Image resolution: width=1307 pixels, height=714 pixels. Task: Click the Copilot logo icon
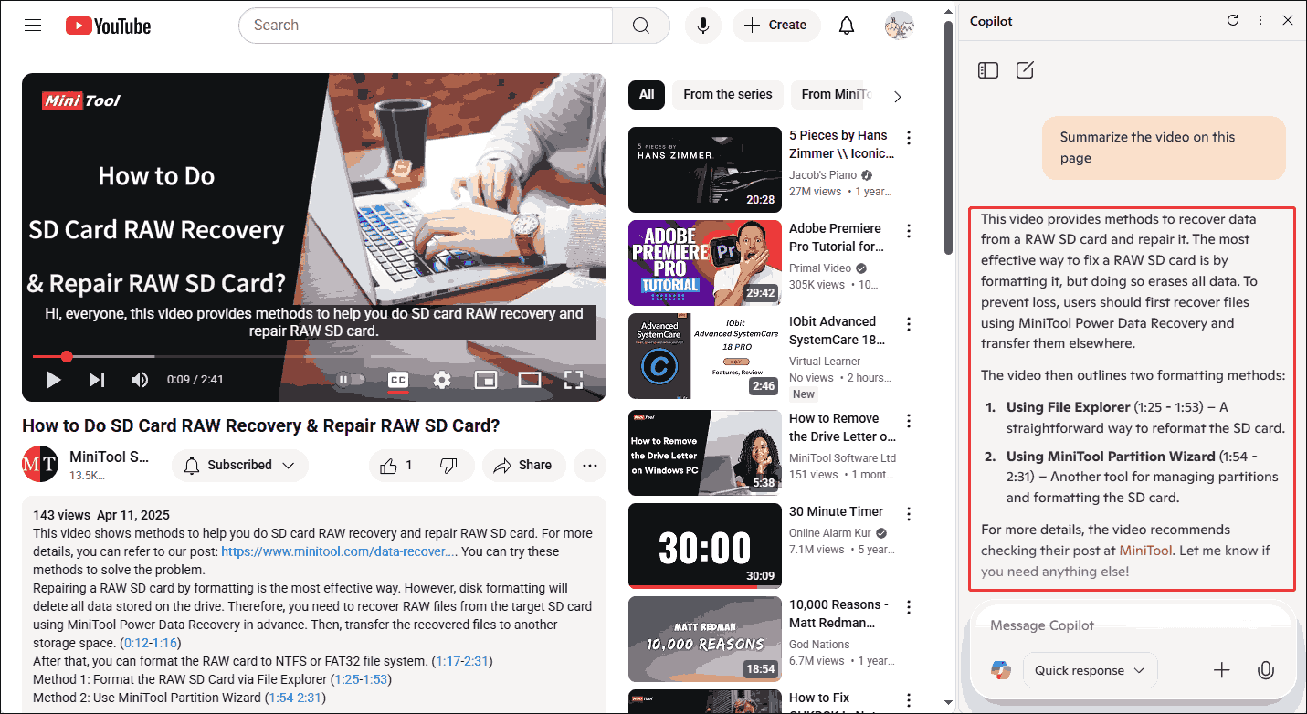click(1001, 670)
